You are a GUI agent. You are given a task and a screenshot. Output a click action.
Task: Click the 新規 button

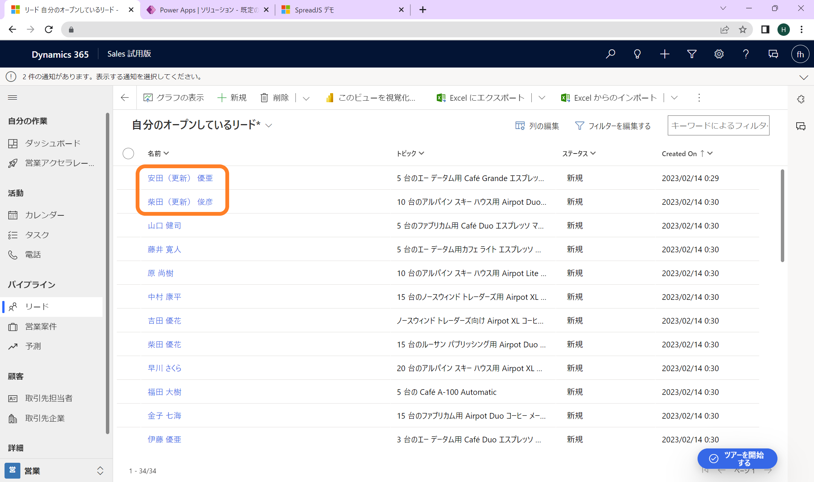click(232, 98)
